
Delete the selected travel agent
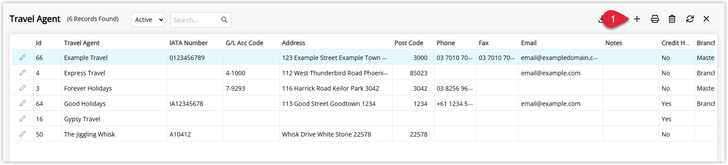(x=672, y=19)
